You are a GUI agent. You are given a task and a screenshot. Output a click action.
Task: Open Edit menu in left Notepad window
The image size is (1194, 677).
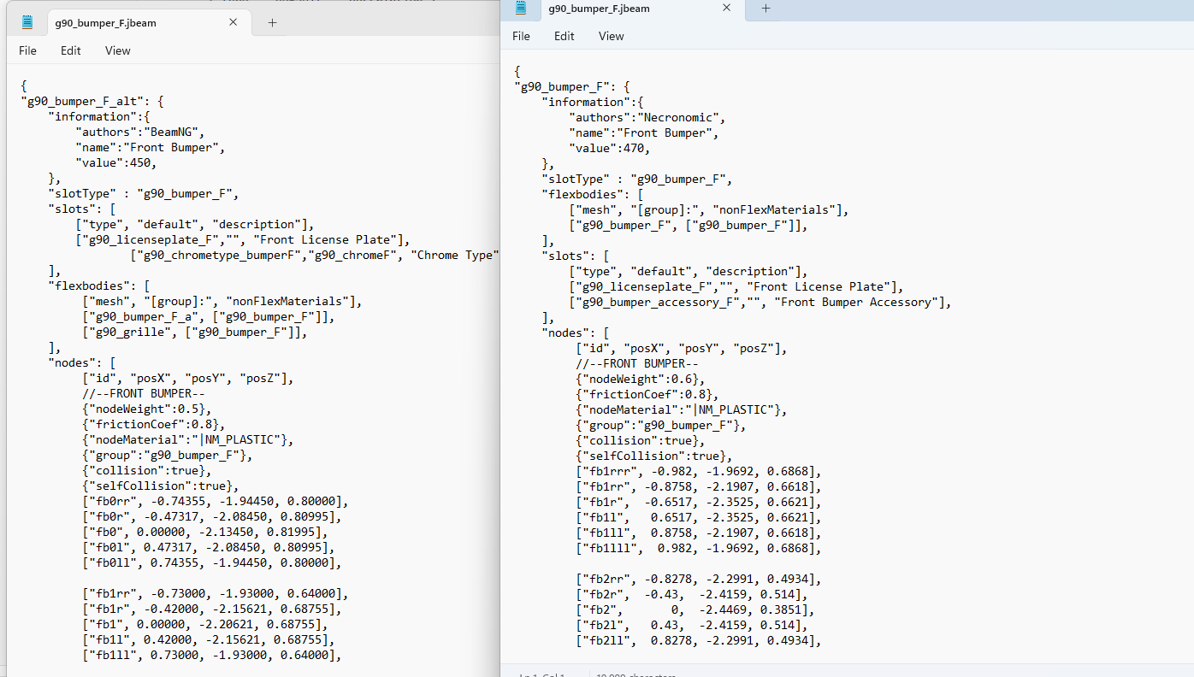coord(70,50)
